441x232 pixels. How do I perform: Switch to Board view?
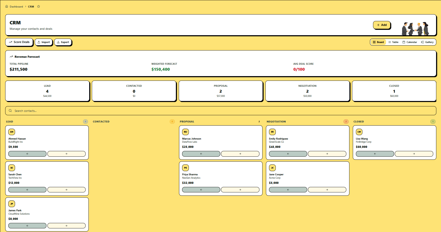click(x=378, y=42)
